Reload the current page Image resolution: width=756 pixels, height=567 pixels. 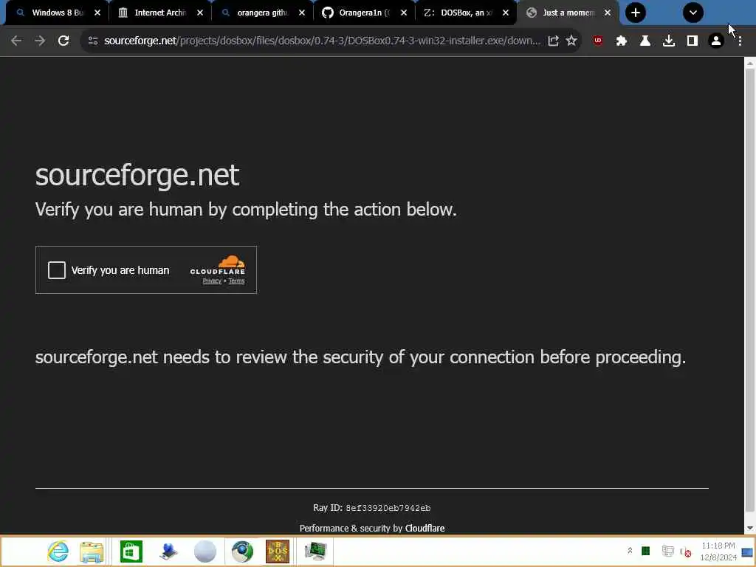click(x=63, y=41)
